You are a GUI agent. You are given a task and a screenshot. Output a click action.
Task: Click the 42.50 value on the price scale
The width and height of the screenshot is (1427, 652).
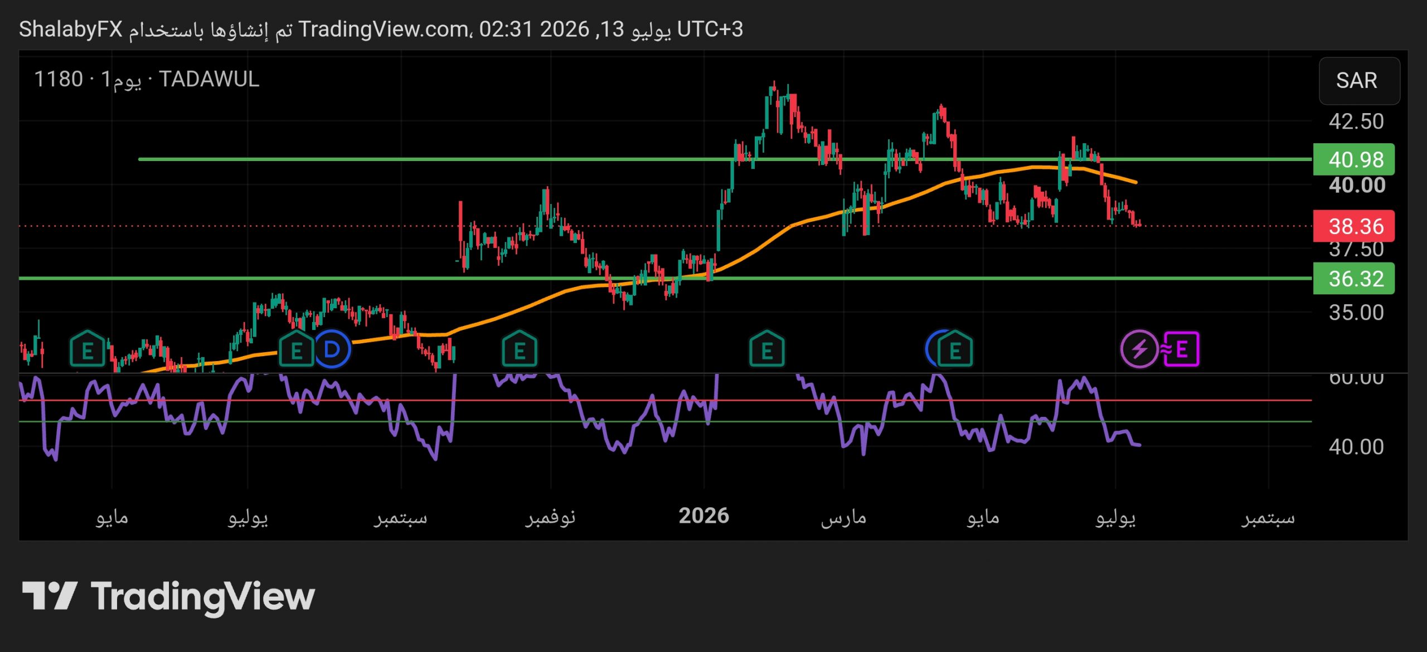(x=1356, y=121)
